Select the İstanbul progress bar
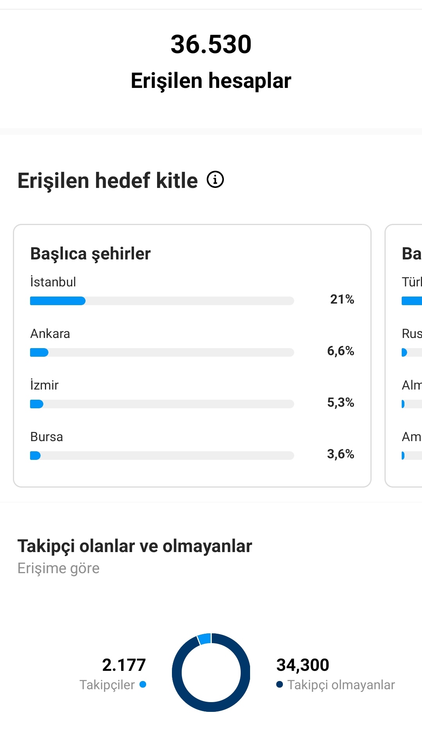 pyautogui.click(x=162, y=301)
